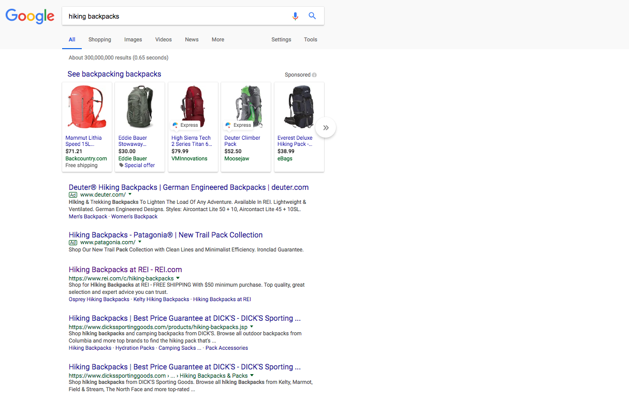
Task: Open the Sponsored info icon
Action: (x=314, y=75)
